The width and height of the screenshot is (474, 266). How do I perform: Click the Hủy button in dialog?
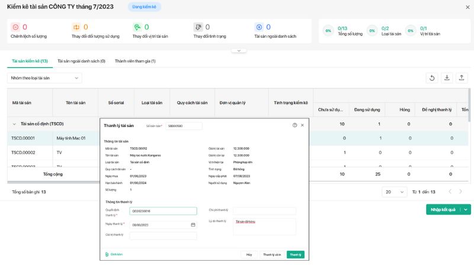click(x=249, y=254)
